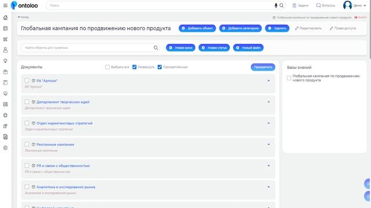
Task: Open the hamburger menu next to the ontoloo logo
Action: [5, 5]
